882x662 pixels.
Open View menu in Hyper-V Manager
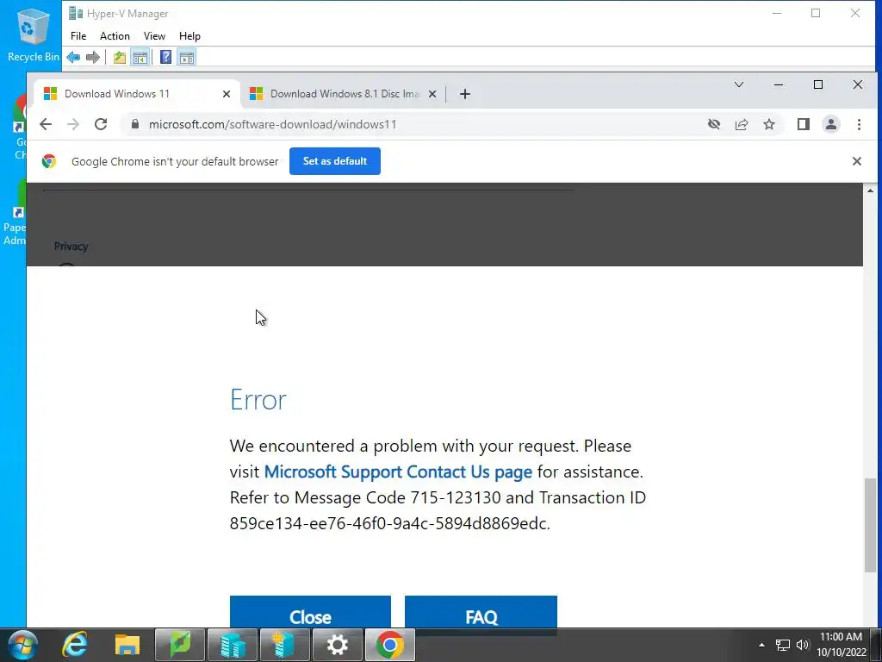(154, 36)
